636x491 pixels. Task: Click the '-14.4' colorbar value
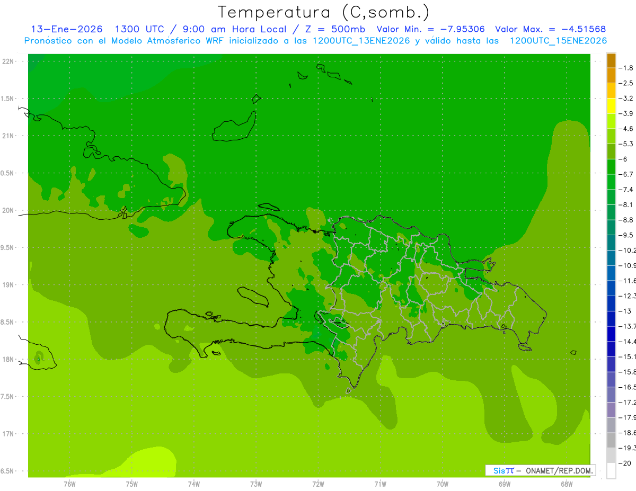628,341
